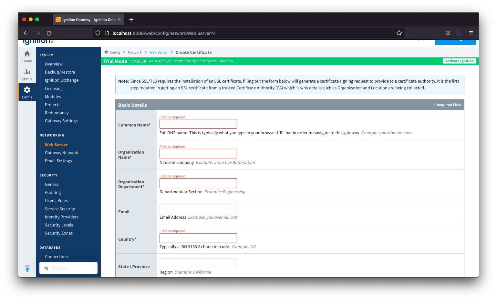Viewport: 497px width, 301px height.
Task: Open Ignition Exchange page
Action: tap(62, 80)
